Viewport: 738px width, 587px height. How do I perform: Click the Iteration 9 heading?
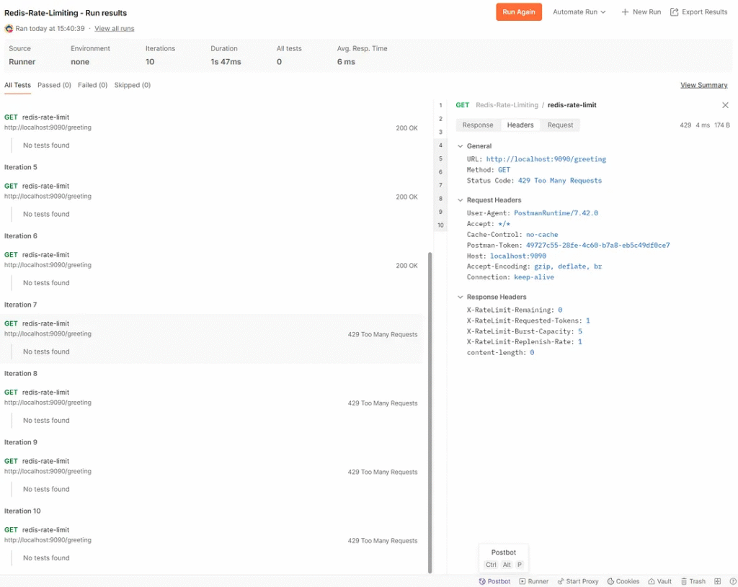(x=21, y=442)
